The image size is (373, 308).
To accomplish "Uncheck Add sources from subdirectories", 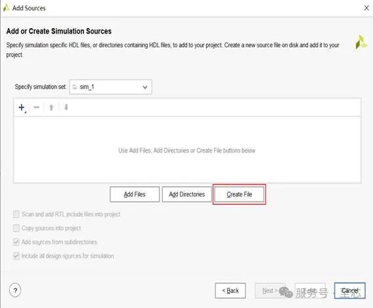I will click(x=16, y=242).
